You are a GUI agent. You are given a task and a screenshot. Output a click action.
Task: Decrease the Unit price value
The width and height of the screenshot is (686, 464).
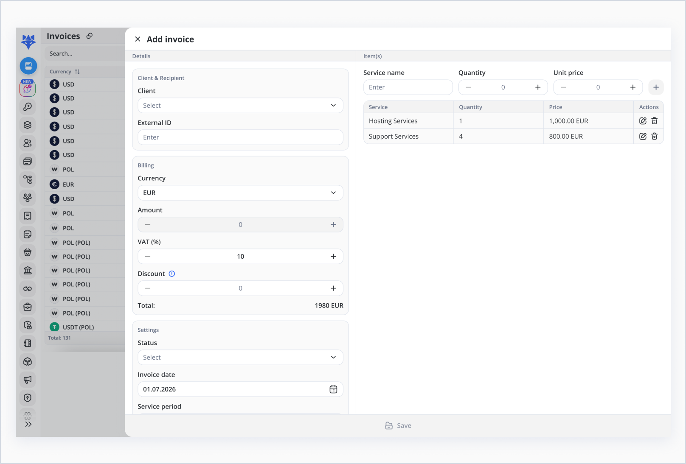point(563,87)
